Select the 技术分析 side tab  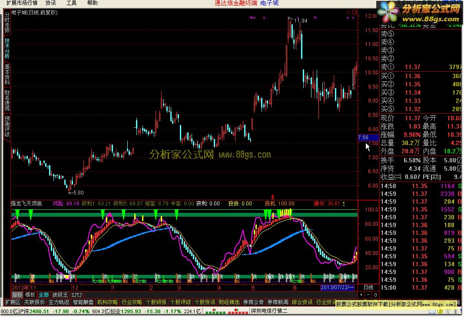pyautogui.click(x=7, y=49)
